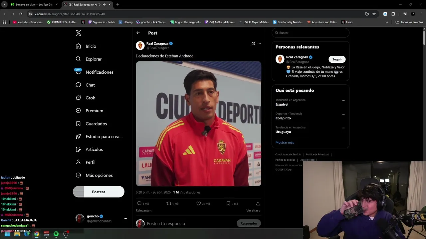Image resolution: width=426 pixels, height=239 pixels.
Task: Click the browser address bar URL
Action: (x=70, y=14)
